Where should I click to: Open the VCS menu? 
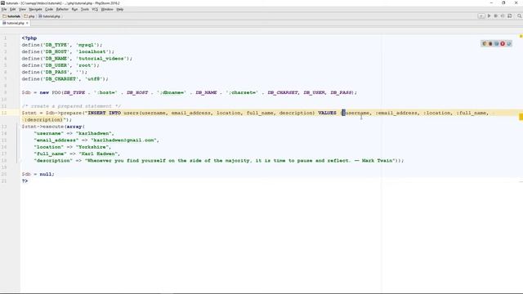[95, 9]
